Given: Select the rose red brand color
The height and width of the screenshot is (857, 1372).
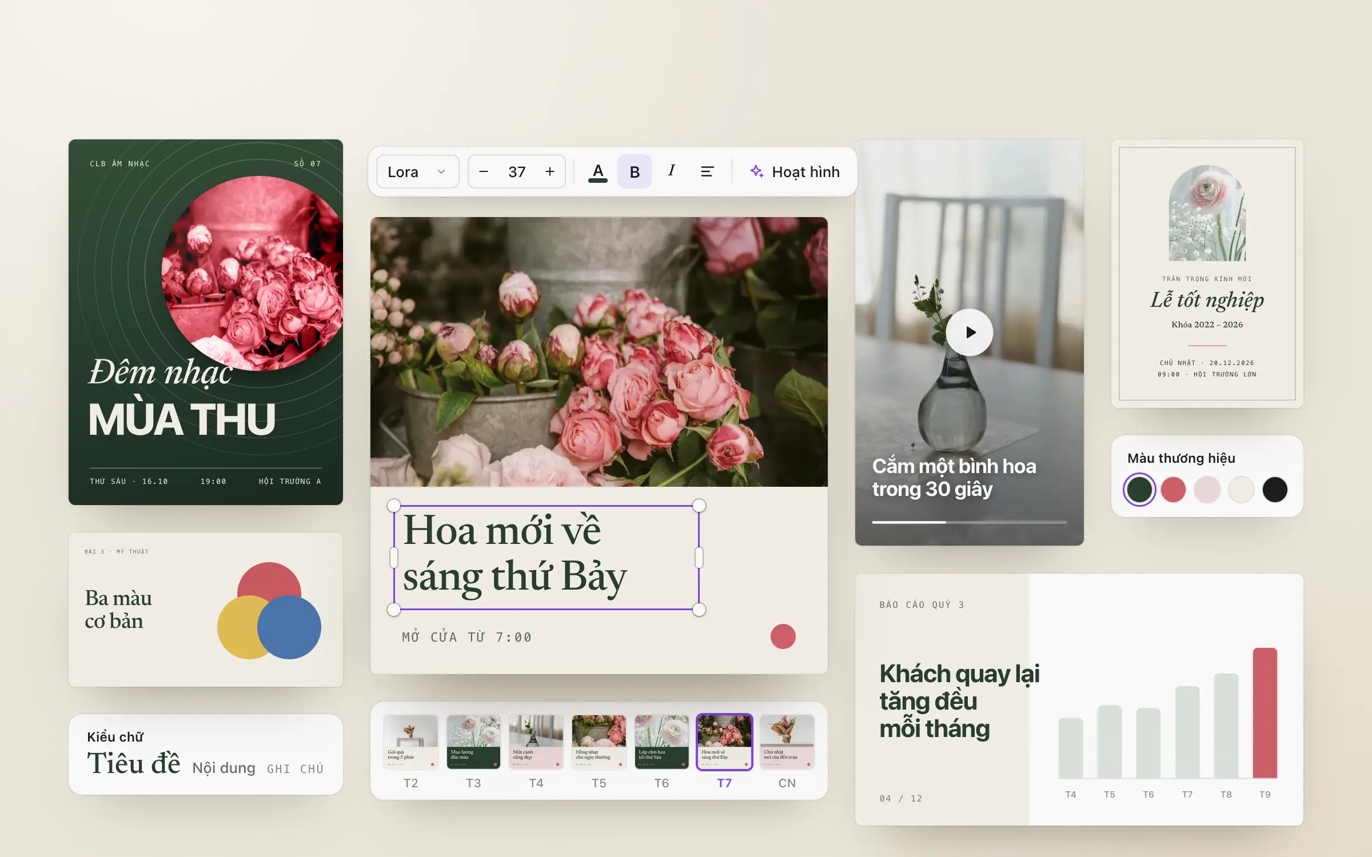Looking at the screenshot, I should [x=1173, y=490].
